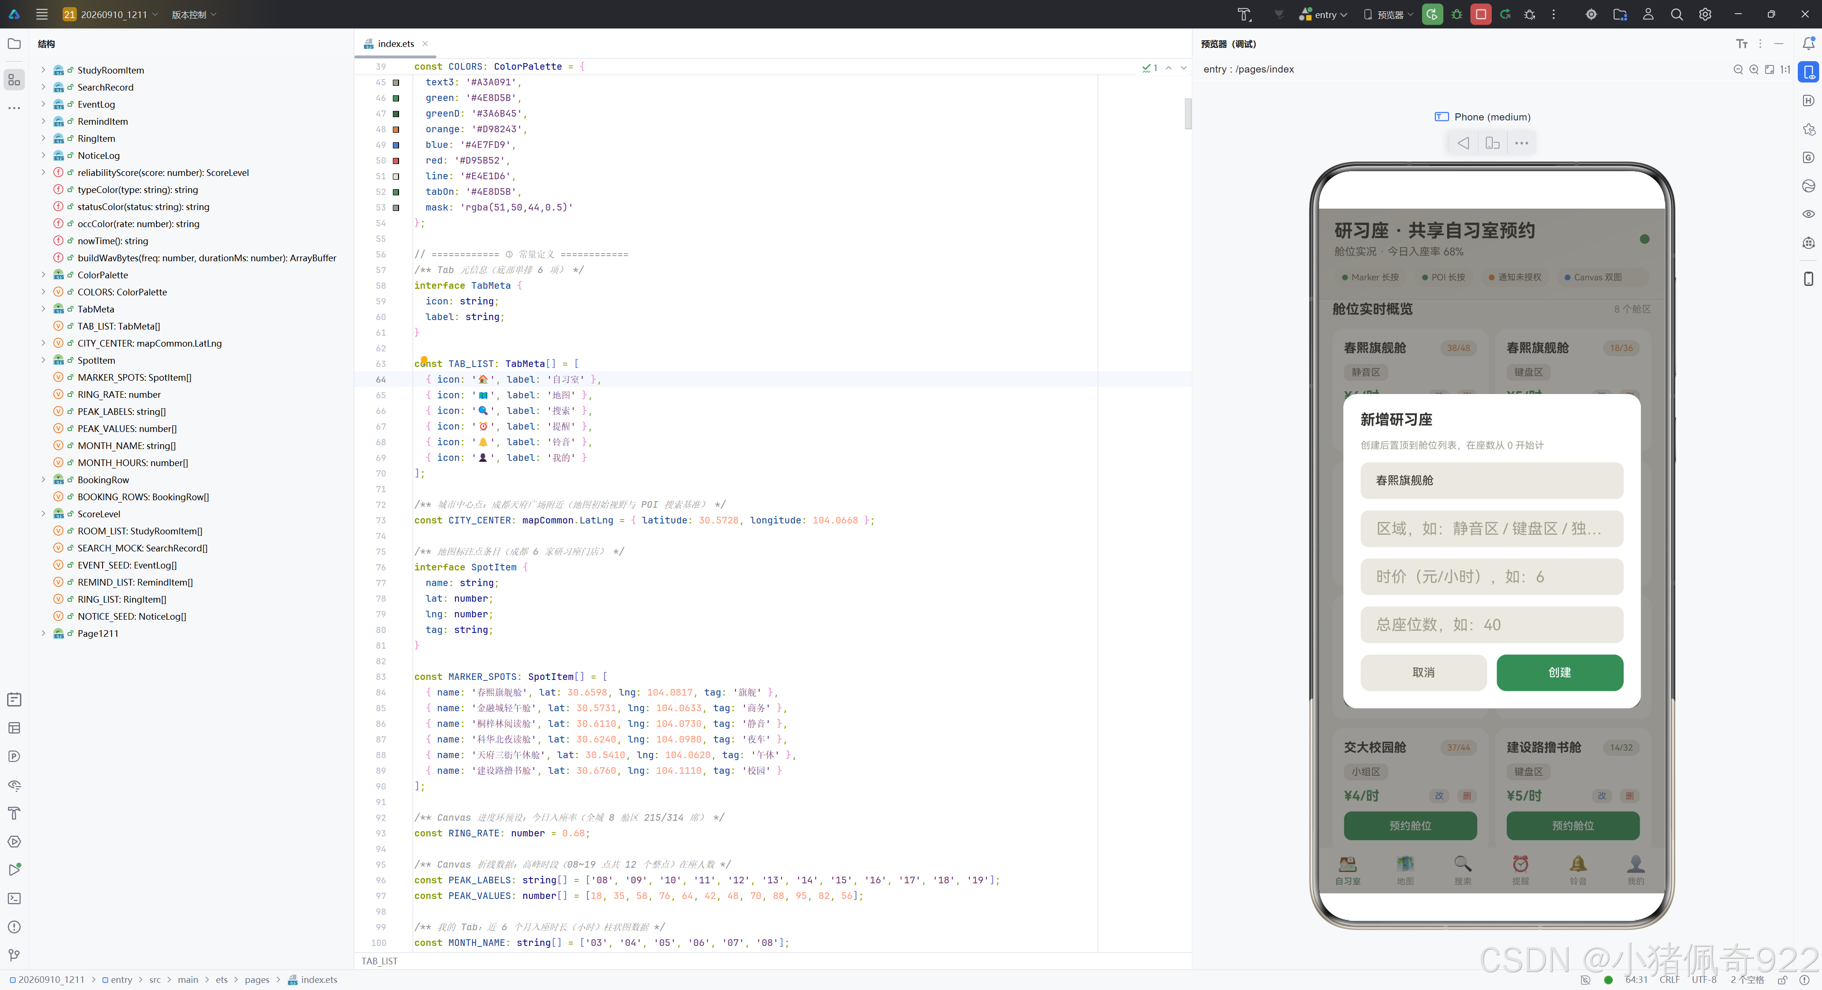The width and height of the screenshot is (1822, 990).
Task: Click the phone device icon in right sidebar
Action: (1809, 278)
